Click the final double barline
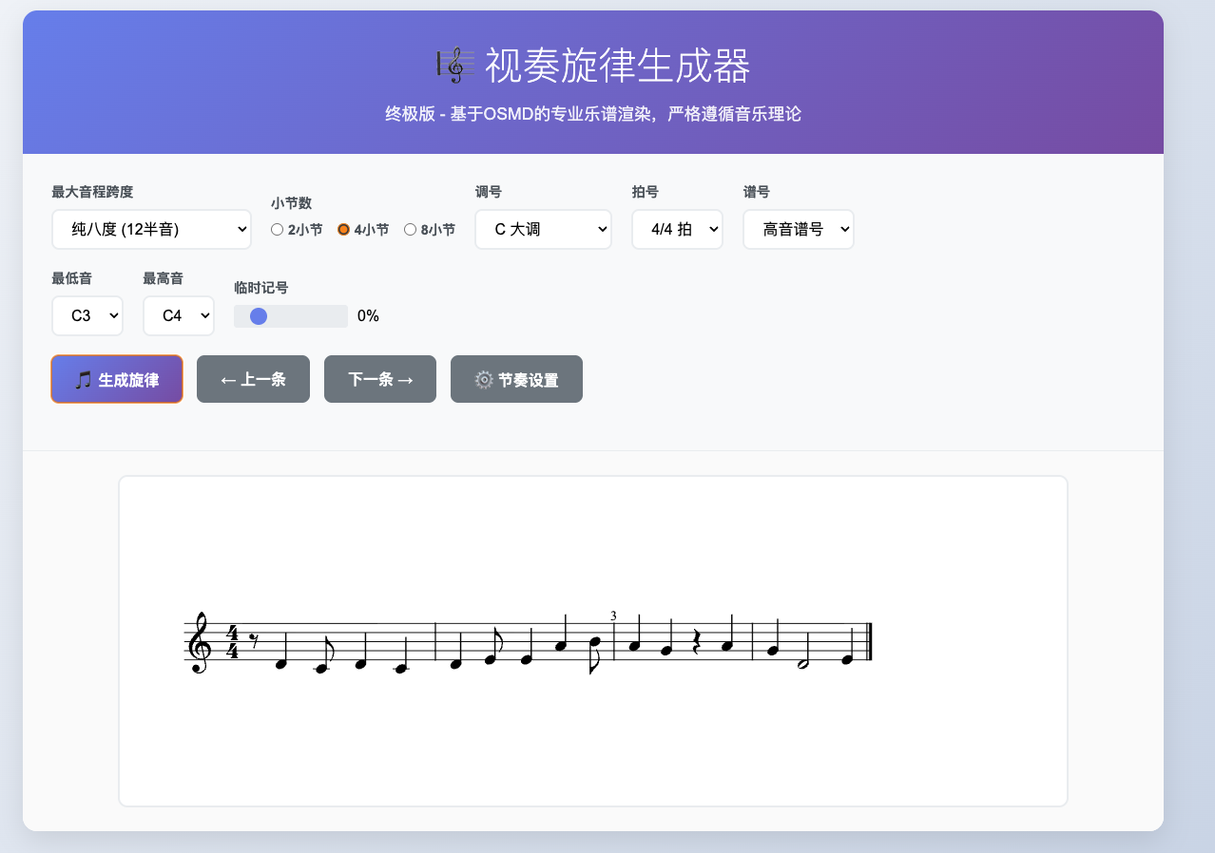Viewport: 1215px width, 853px height. [x=869, y=642]
